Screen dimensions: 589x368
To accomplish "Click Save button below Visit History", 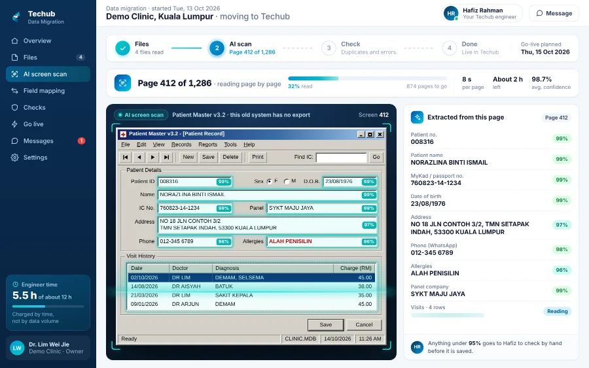I will coord(326,325).
